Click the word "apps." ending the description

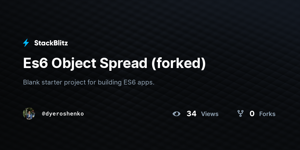(146, 83)
